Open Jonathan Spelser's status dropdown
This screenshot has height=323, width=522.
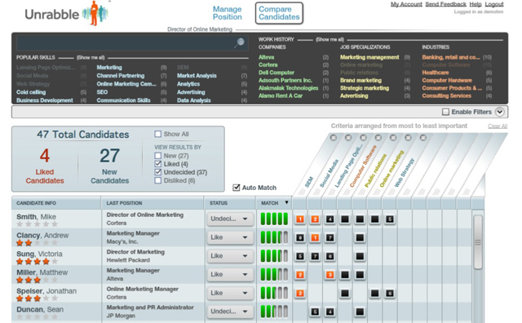click(x=230, y=293)
